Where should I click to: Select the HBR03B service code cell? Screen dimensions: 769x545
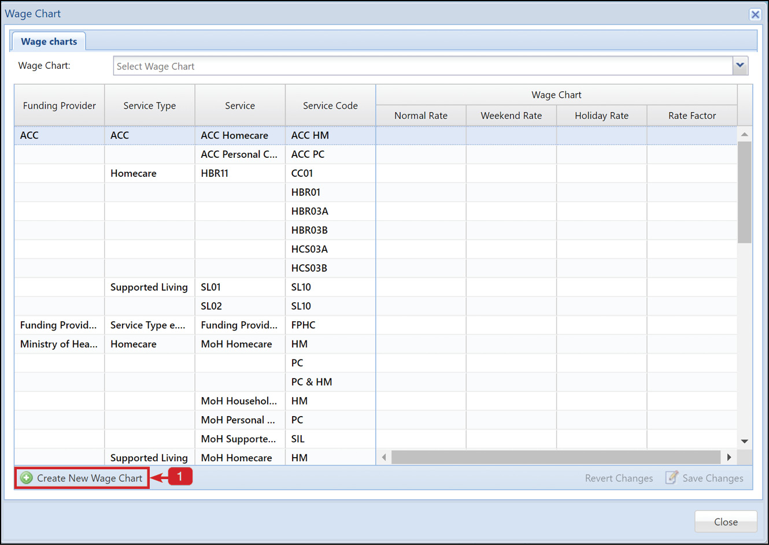[330, 230]
